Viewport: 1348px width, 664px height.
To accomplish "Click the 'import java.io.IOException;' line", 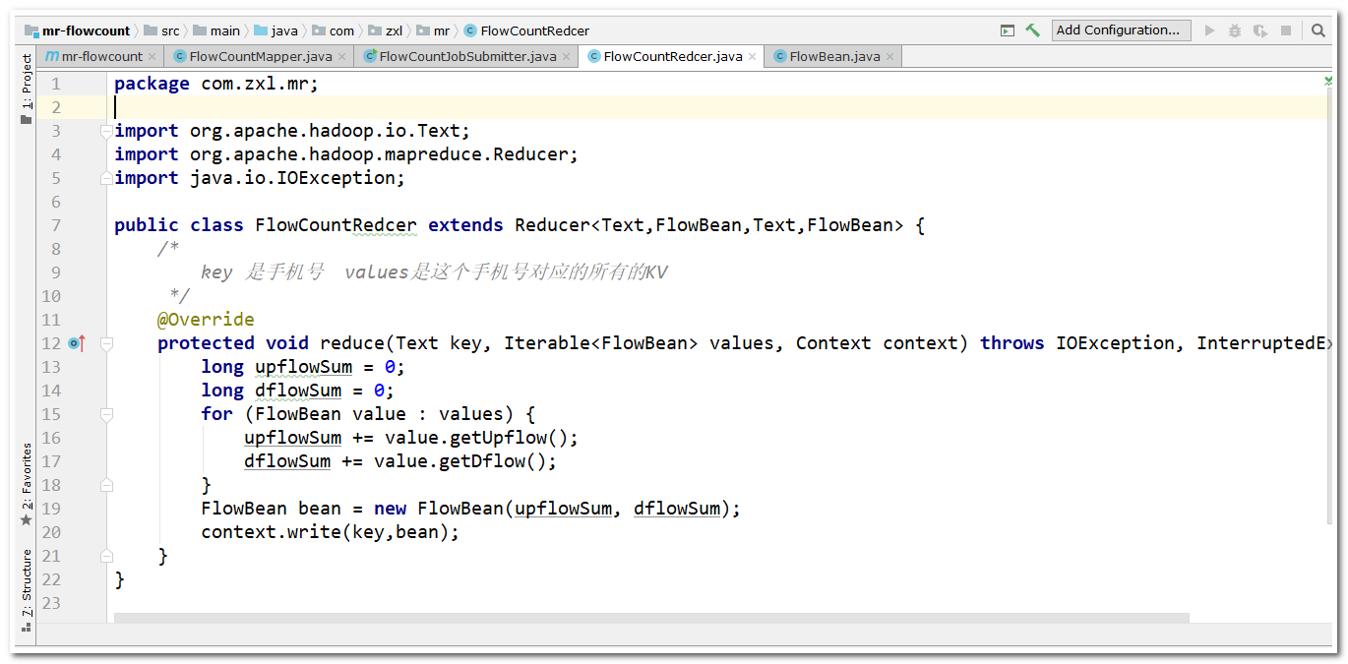I will (x=260, y=178).
